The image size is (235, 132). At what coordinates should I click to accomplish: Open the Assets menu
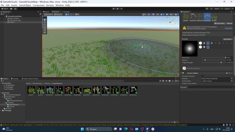click(14, 5)
